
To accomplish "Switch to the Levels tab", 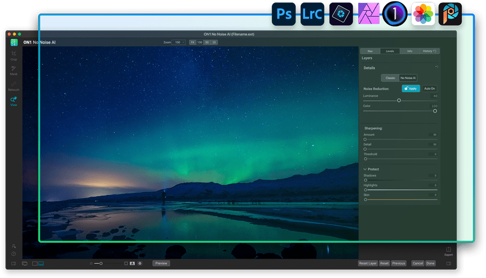I will coord(390,51).
